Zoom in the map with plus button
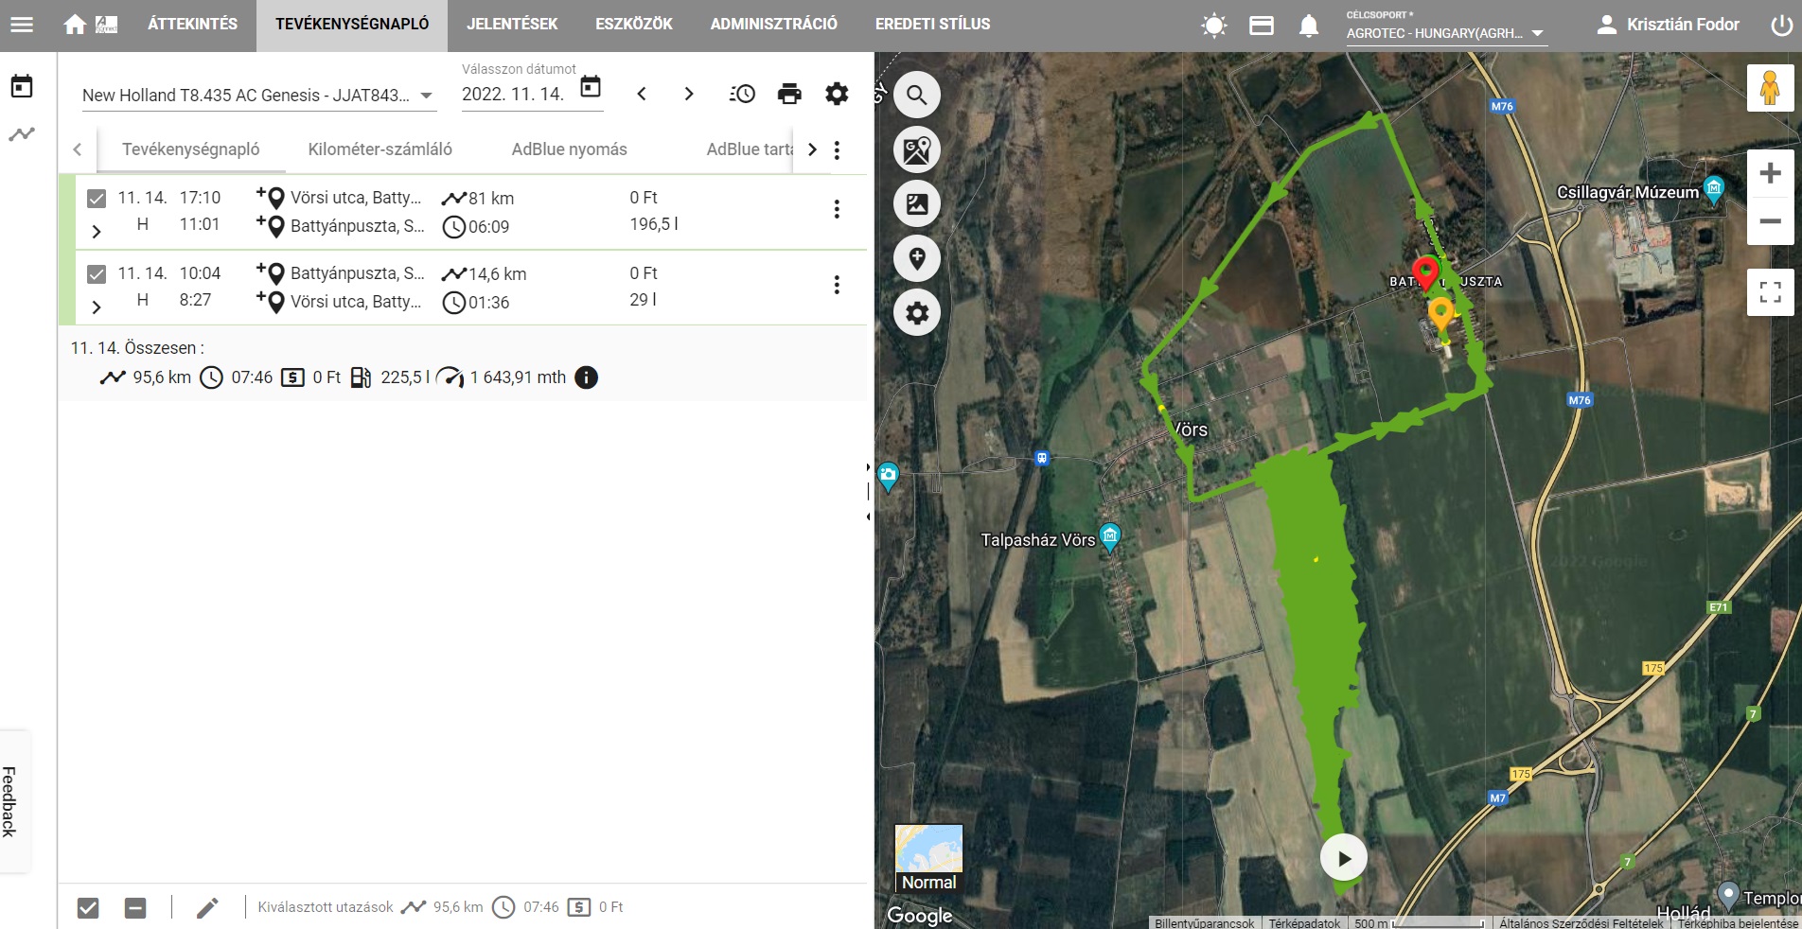This screenshot has height=929, width=1802. coord(1770,174)
